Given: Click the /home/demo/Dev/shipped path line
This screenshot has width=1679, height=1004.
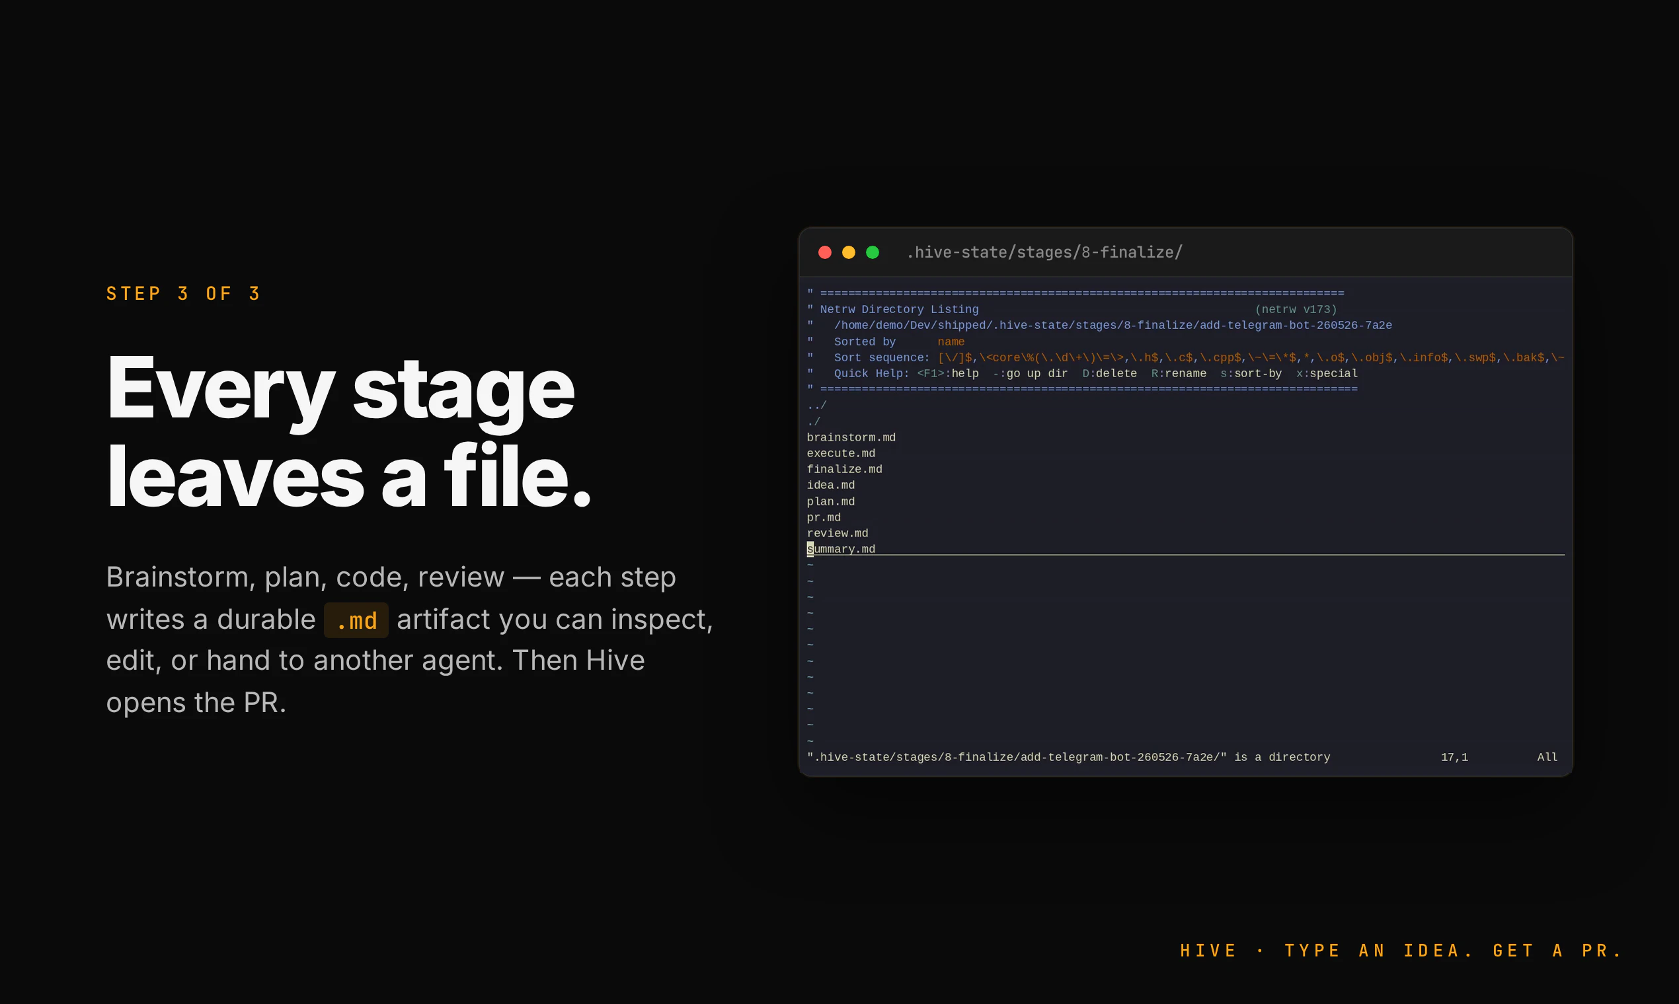Looking at the screenshot, I should [x=1113, y=326].
